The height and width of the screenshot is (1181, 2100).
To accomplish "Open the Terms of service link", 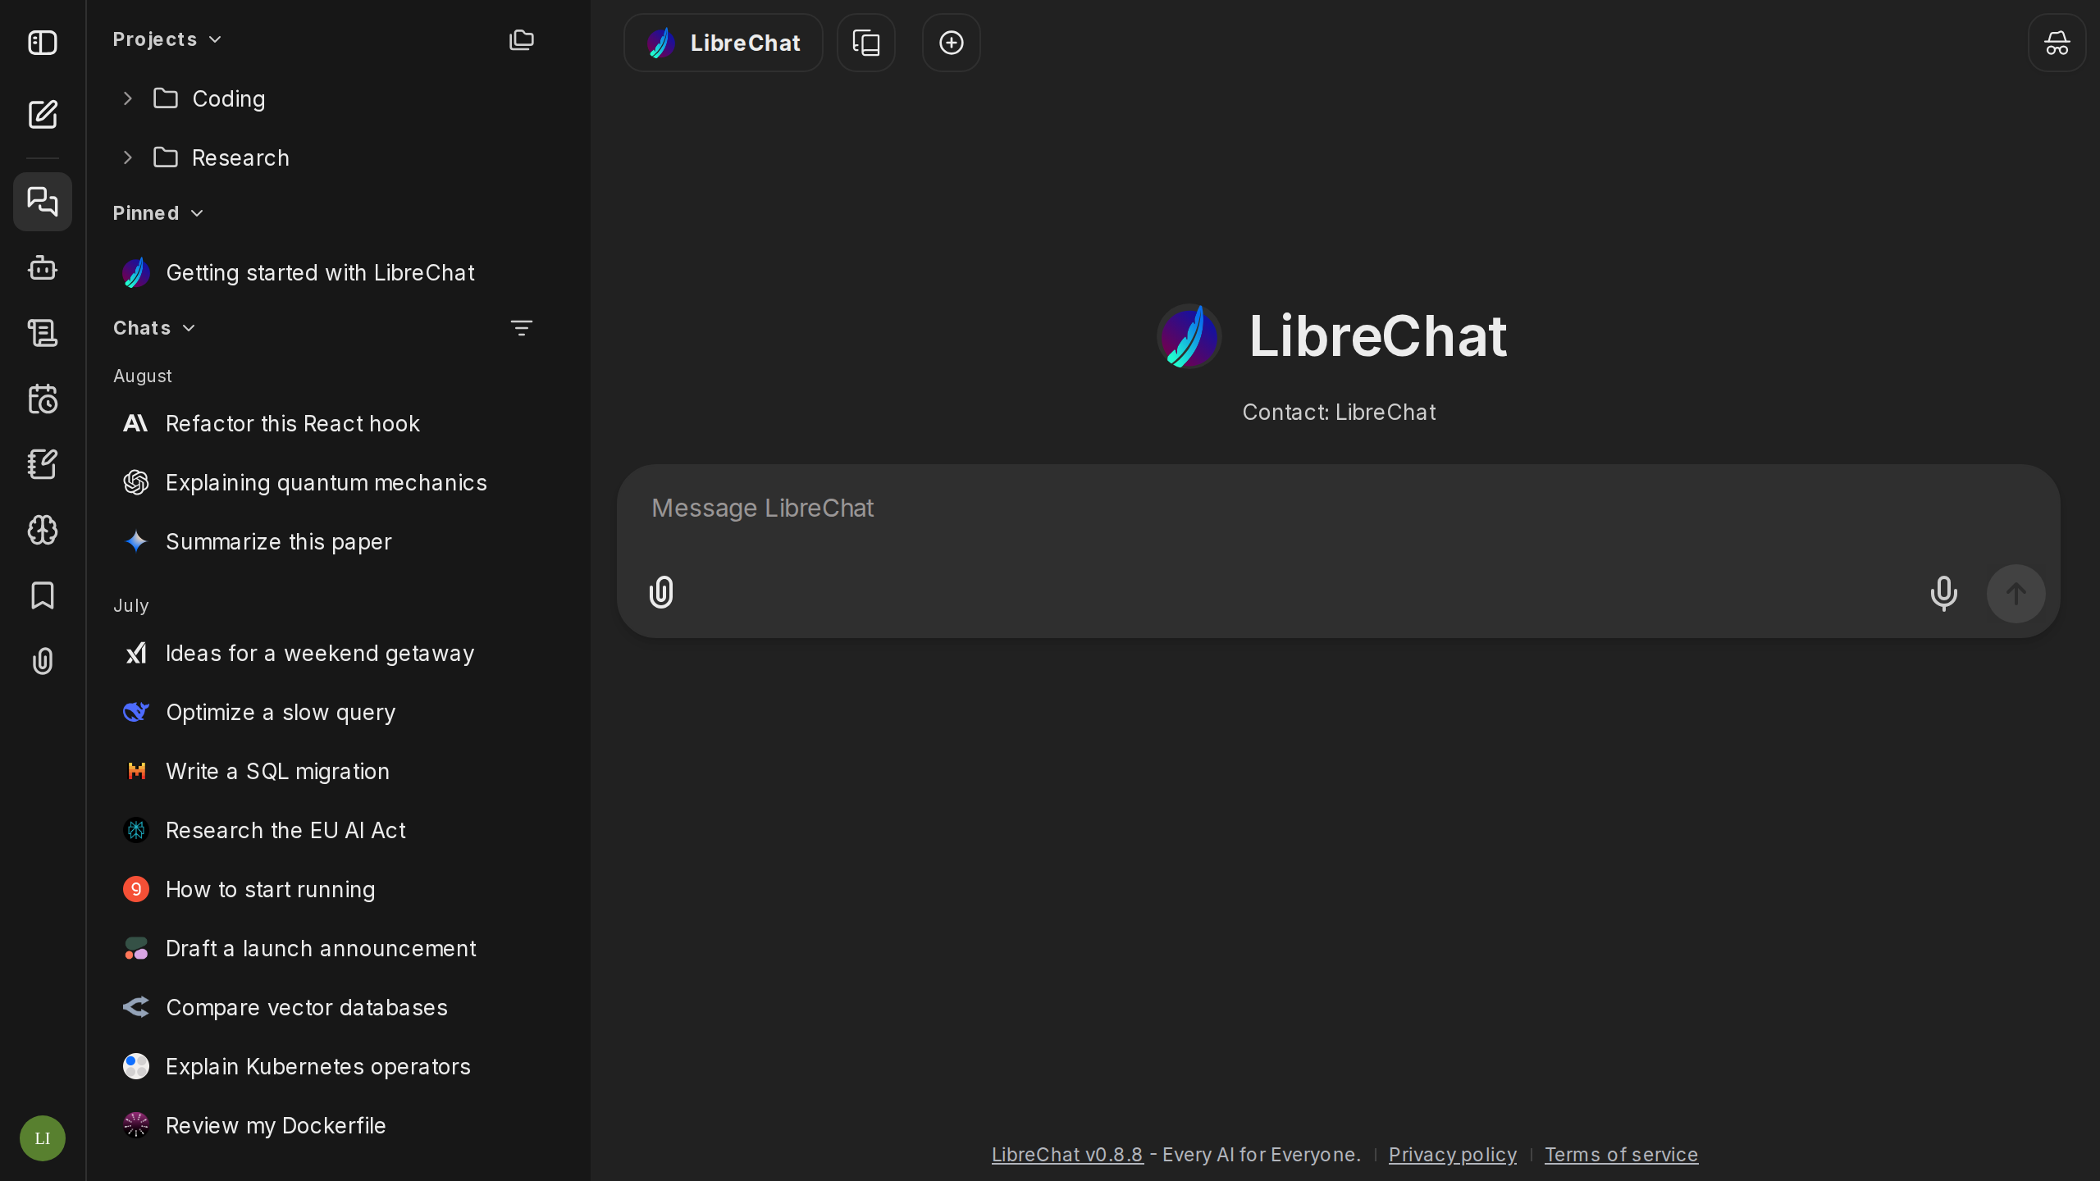I will [1622, 1155].
